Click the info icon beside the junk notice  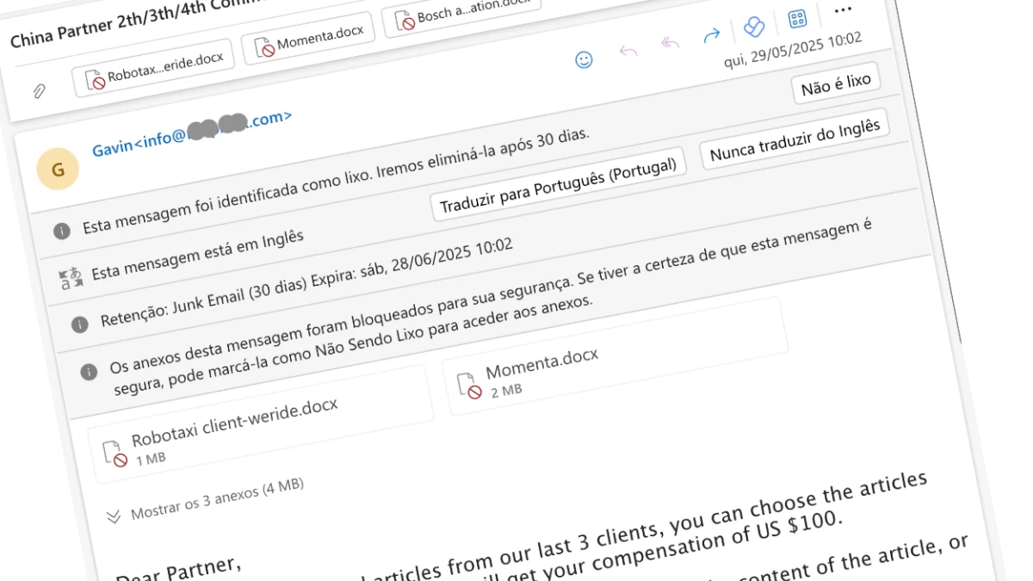pos(61,231)
